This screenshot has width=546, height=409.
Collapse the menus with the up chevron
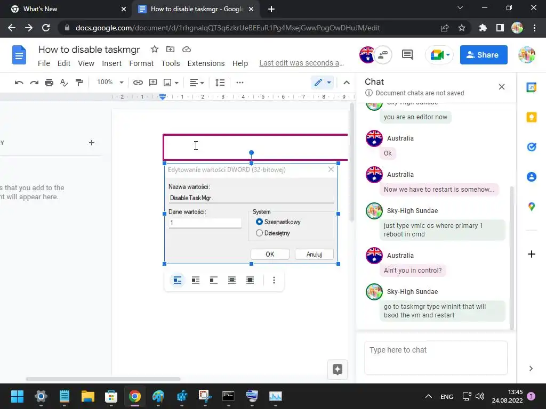(347, 83)
